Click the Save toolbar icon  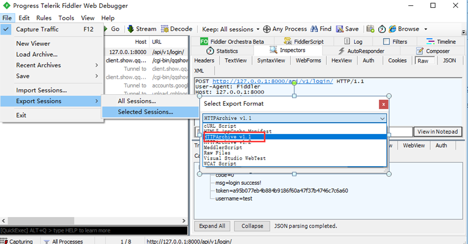click(340, 29)
